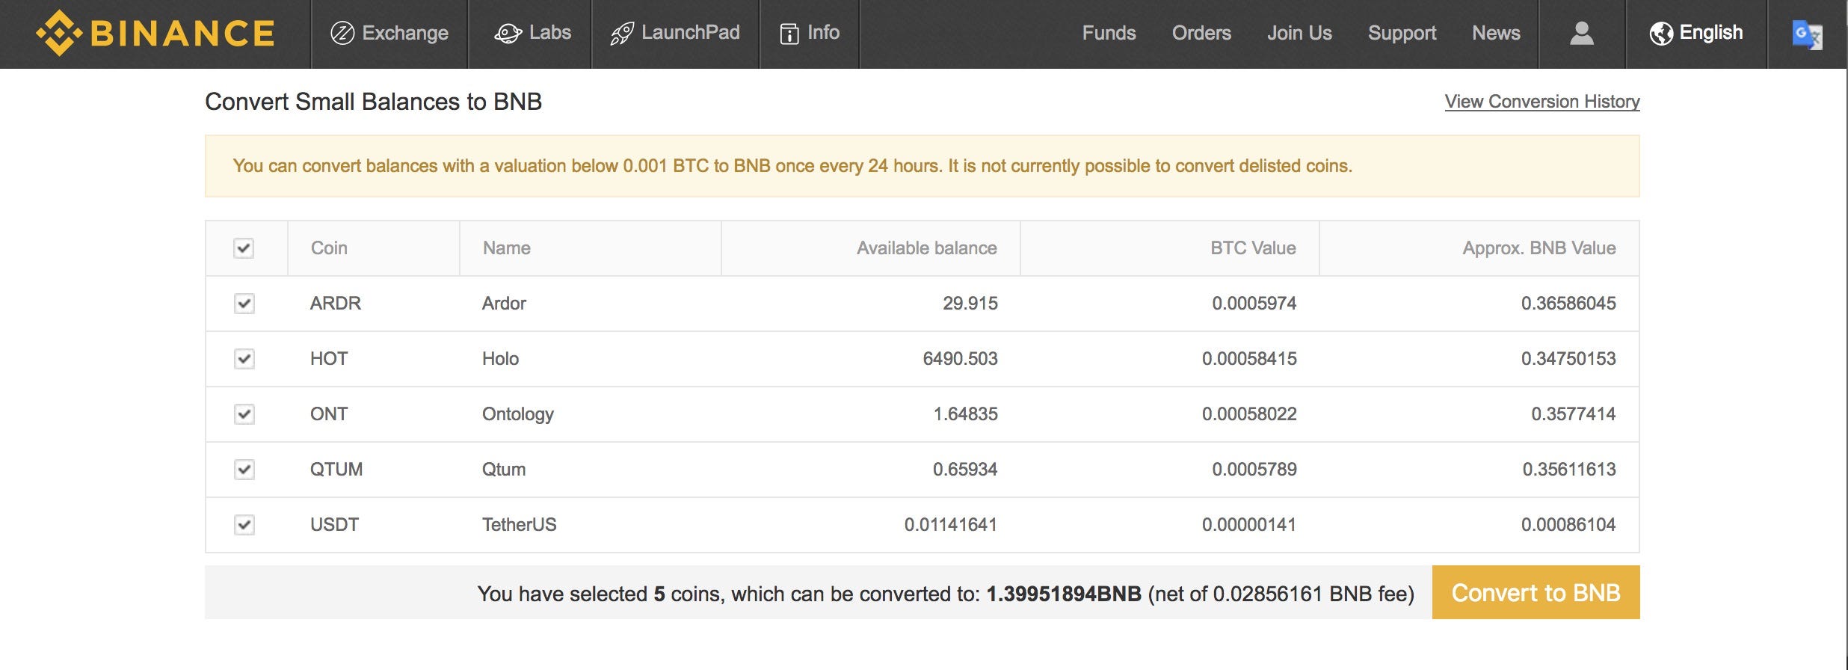Screen dimensions: 1848x670
Task: Click the Holo name cell
Action: pos(500,359)
